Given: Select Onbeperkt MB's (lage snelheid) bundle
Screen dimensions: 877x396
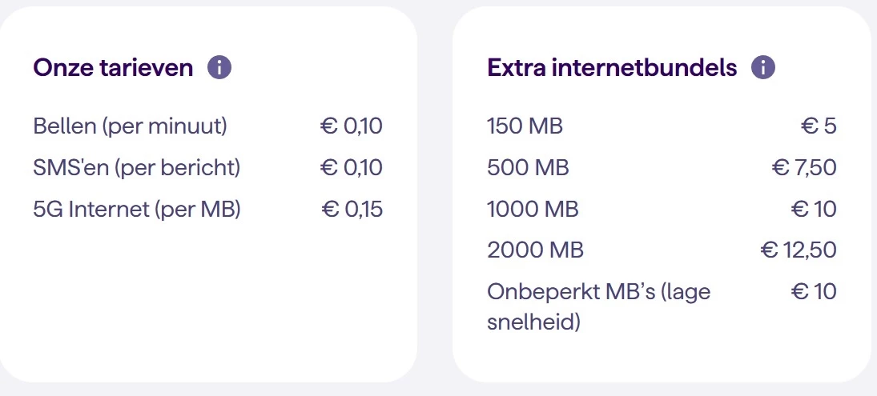Looking at the screenshot, I should (x=662, y=306).
